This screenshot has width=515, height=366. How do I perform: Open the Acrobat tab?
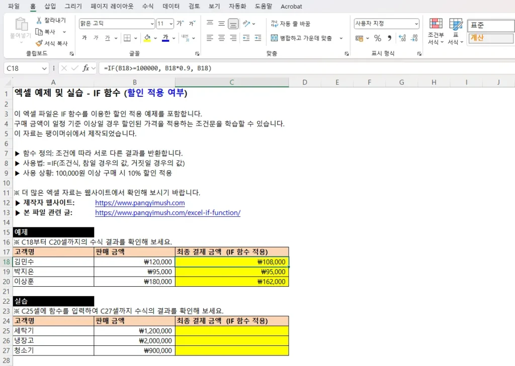click(x=291, y=6)
